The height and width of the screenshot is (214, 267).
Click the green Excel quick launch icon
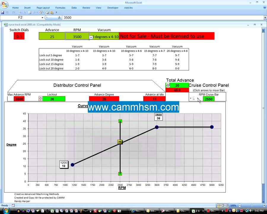pyautogui.click(x=52, y=211)
